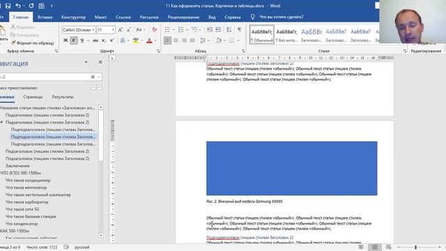Screen dimensions: 446x251
Task: Open the Ссылки ribbon tab
Action: (123, 17)
